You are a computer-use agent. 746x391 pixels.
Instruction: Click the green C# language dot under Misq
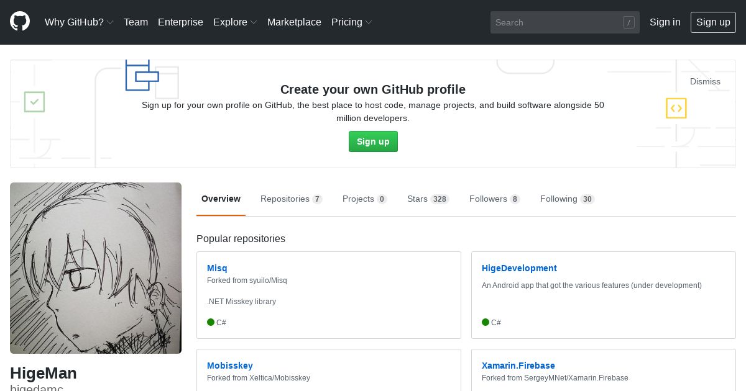tap(211, 322)
